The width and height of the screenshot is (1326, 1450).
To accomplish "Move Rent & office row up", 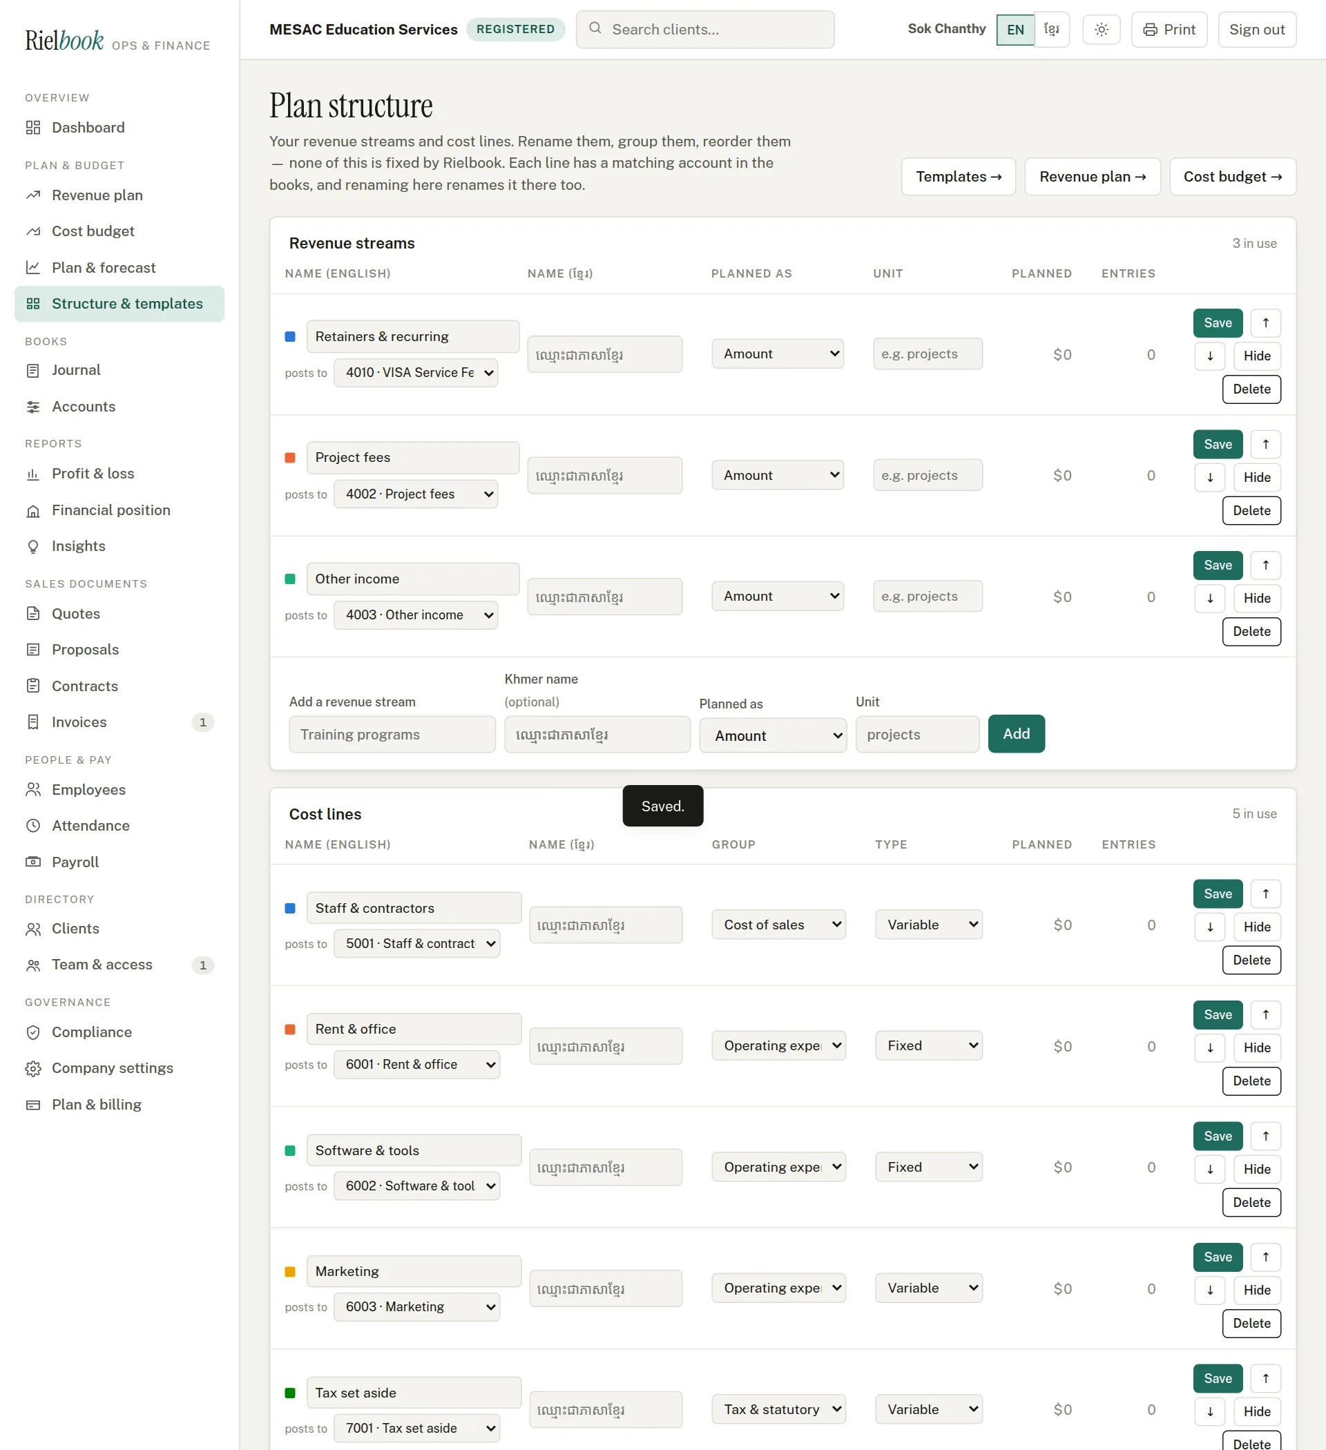I will pos(1265,1014).
